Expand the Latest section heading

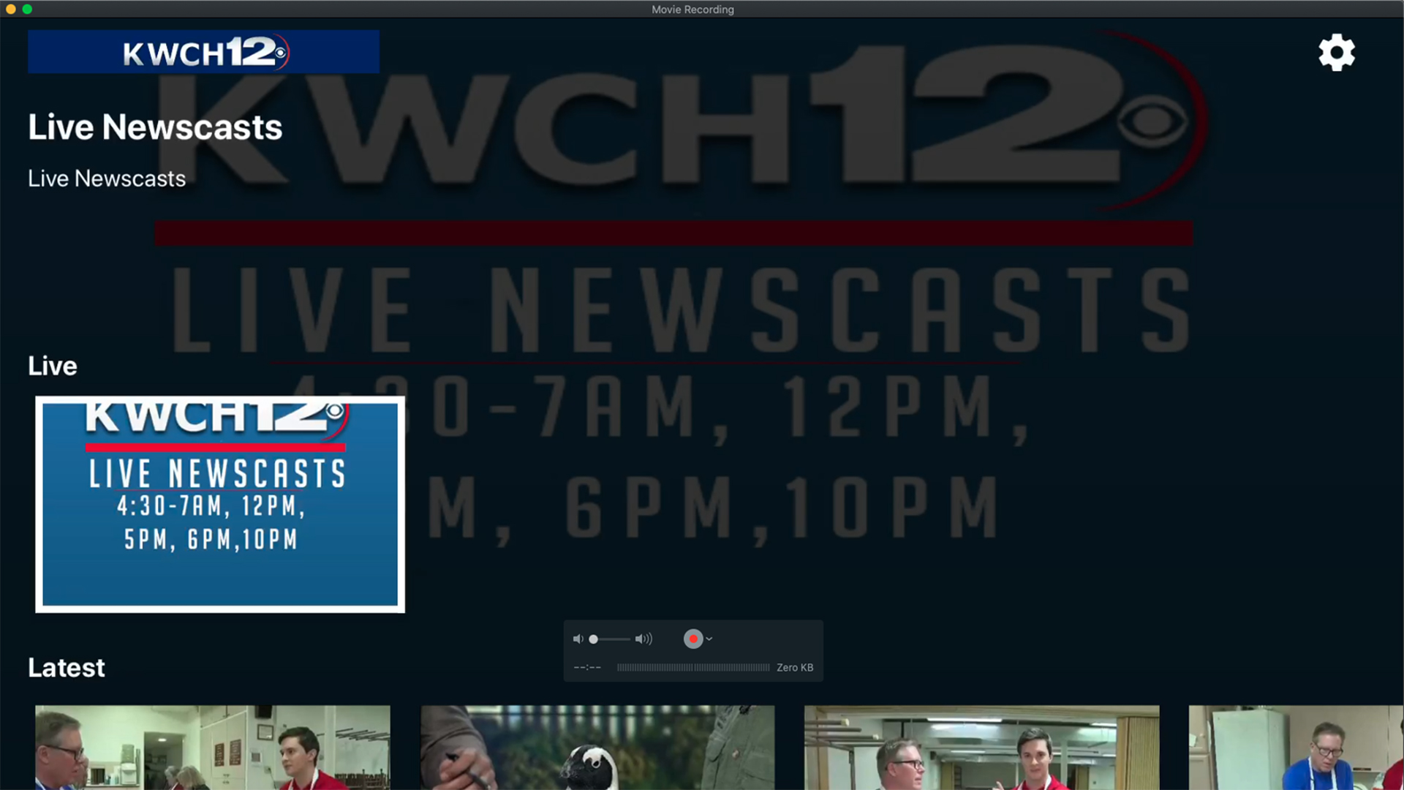pyautogui.click(x=66, y=667)
